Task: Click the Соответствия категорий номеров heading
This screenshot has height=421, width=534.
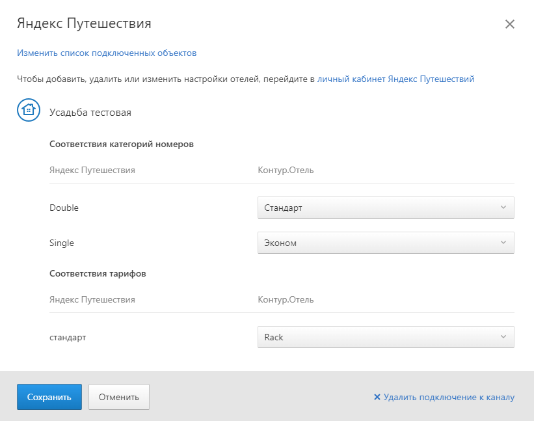Action: point(122,144)
